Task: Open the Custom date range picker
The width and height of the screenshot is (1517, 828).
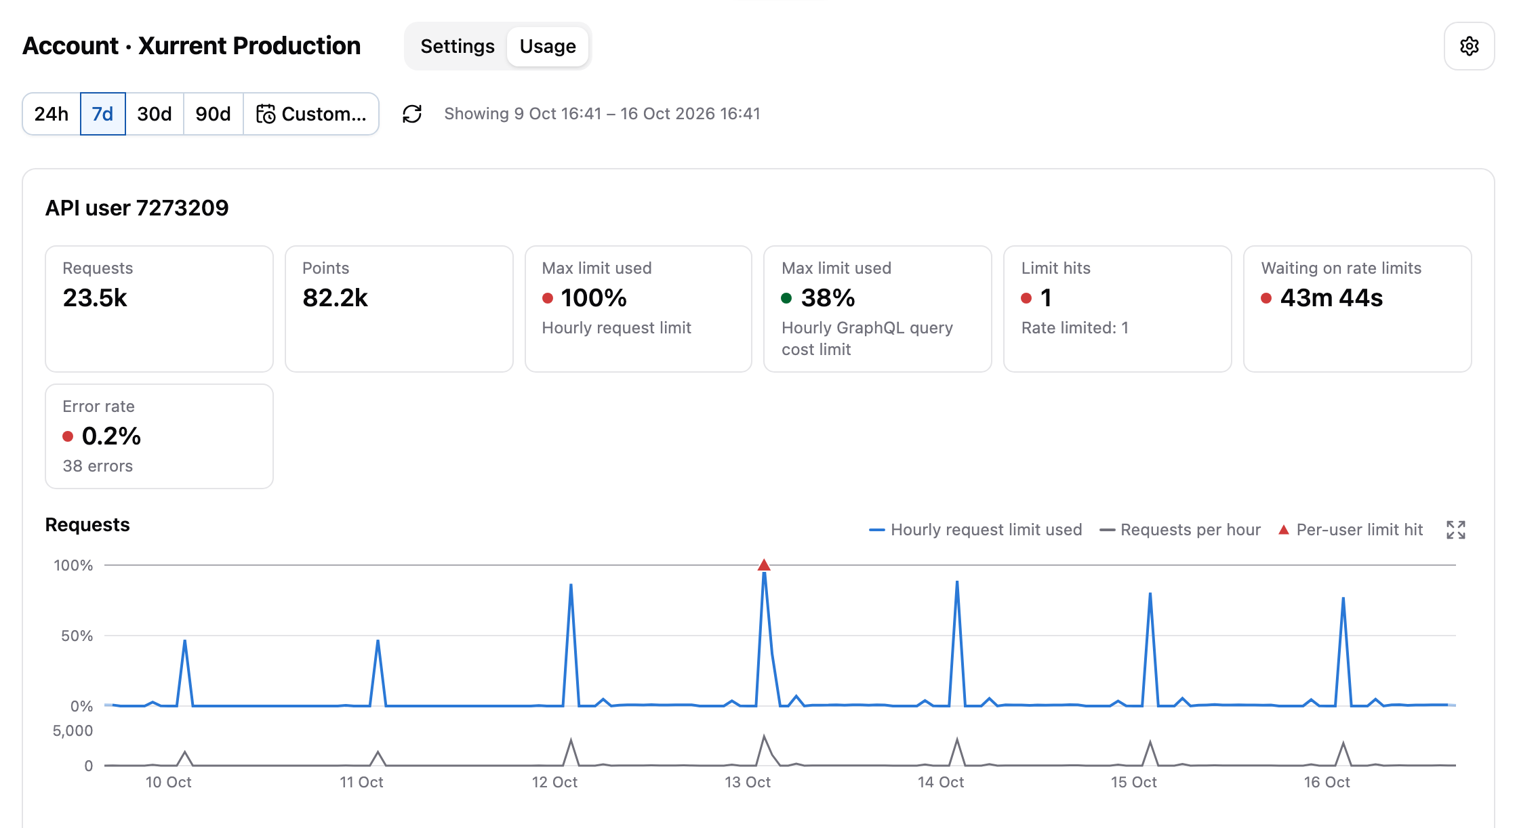Action: (311, 114)
